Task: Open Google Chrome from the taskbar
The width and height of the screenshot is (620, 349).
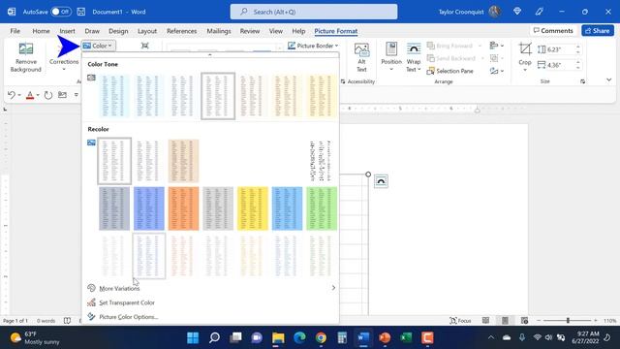Action: click(321, 337)
